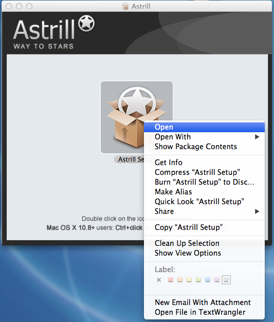Select Quick Look "Astrill Setup"

tap(204, 202)
